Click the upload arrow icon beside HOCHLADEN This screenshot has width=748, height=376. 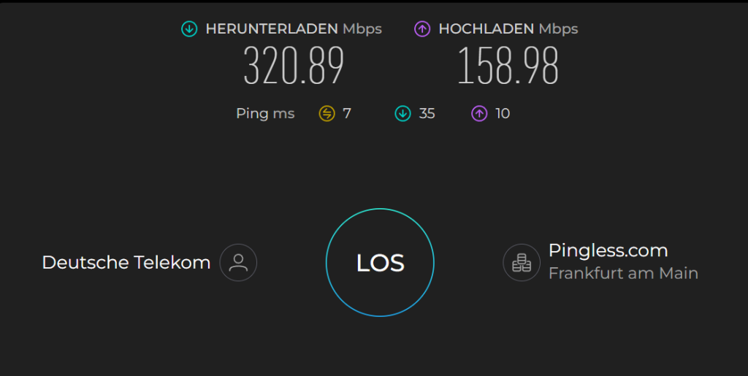[422, 29]
